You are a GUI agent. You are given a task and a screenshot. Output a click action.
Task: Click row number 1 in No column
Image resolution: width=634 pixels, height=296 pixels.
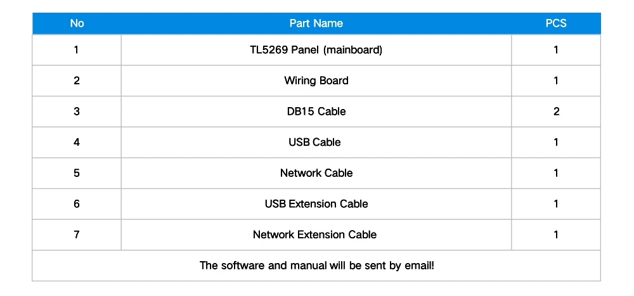tap(77, 49)
